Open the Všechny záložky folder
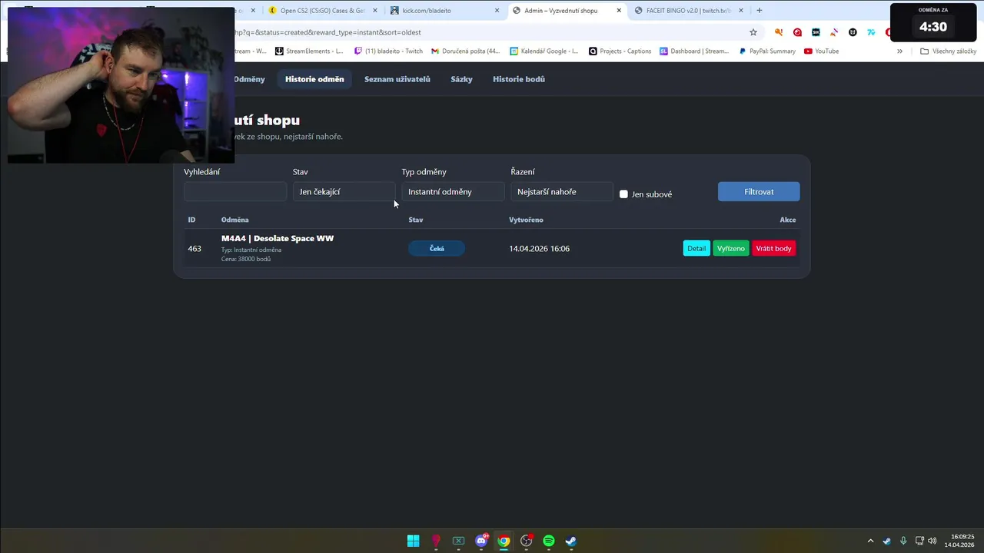 click(x=948, y=51)
